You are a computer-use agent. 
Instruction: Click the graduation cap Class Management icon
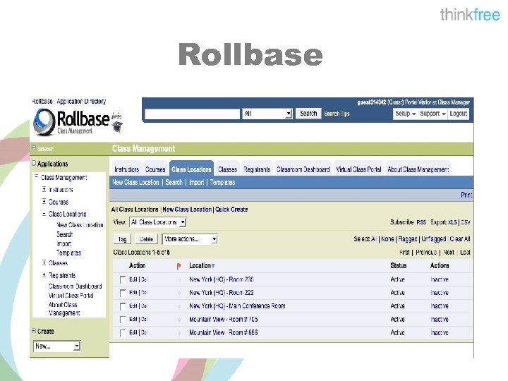point(117,127)
